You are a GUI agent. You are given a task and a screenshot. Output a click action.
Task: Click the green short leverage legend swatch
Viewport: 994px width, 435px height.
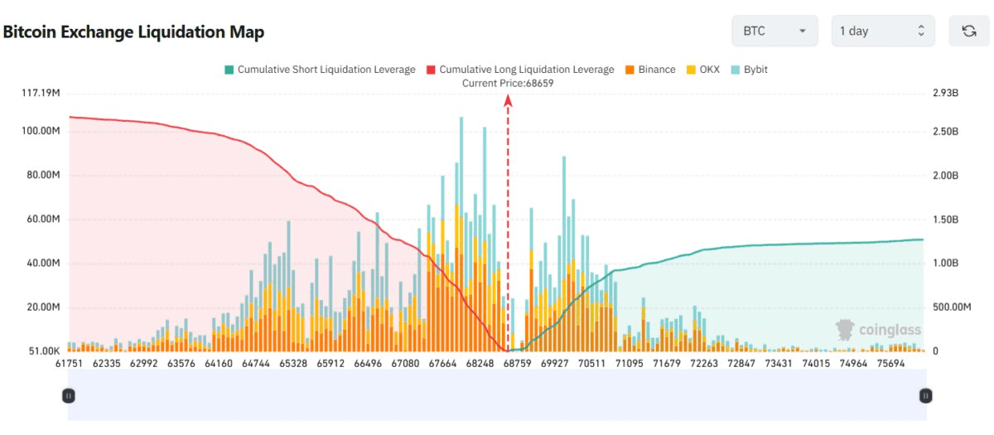point(229,70)
